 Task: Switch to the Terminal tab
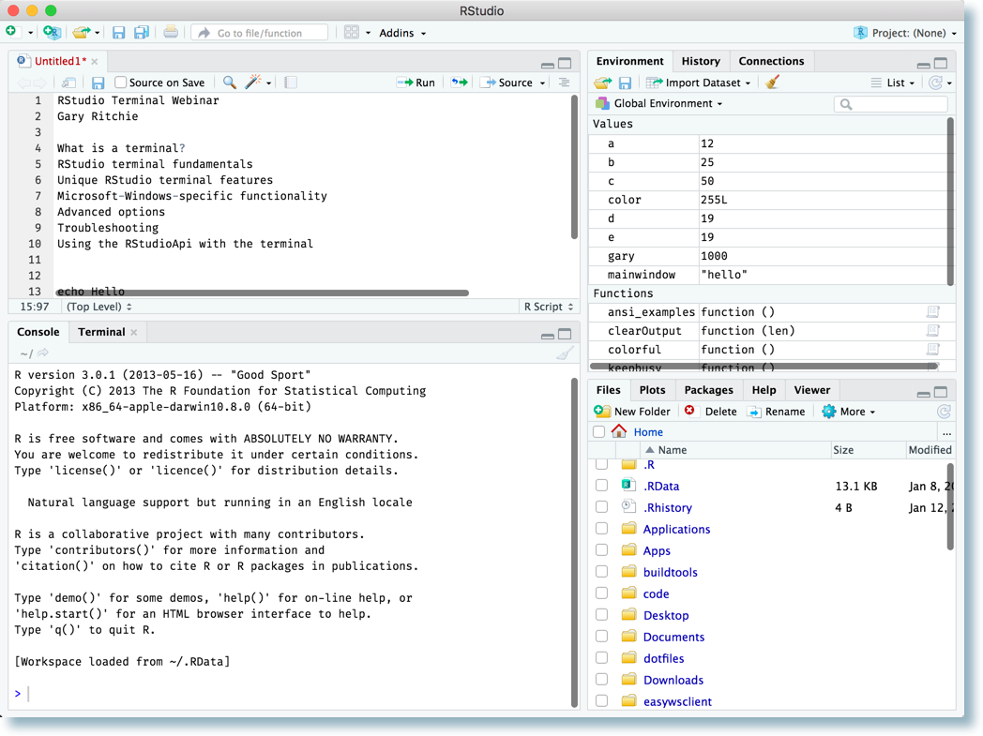pos(101,332)
